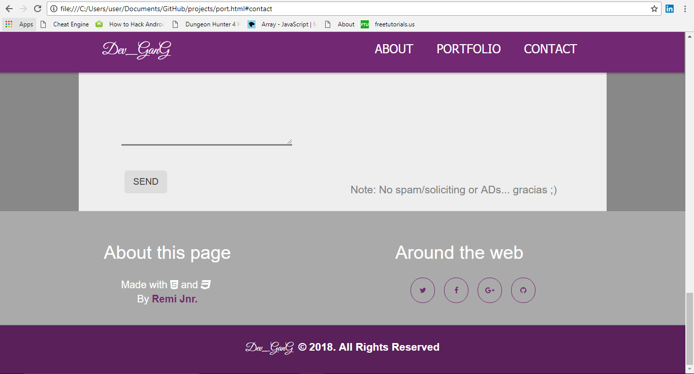Go back with browser back arrow
Screen dimensions: 694x374
(x=9, y=9)
